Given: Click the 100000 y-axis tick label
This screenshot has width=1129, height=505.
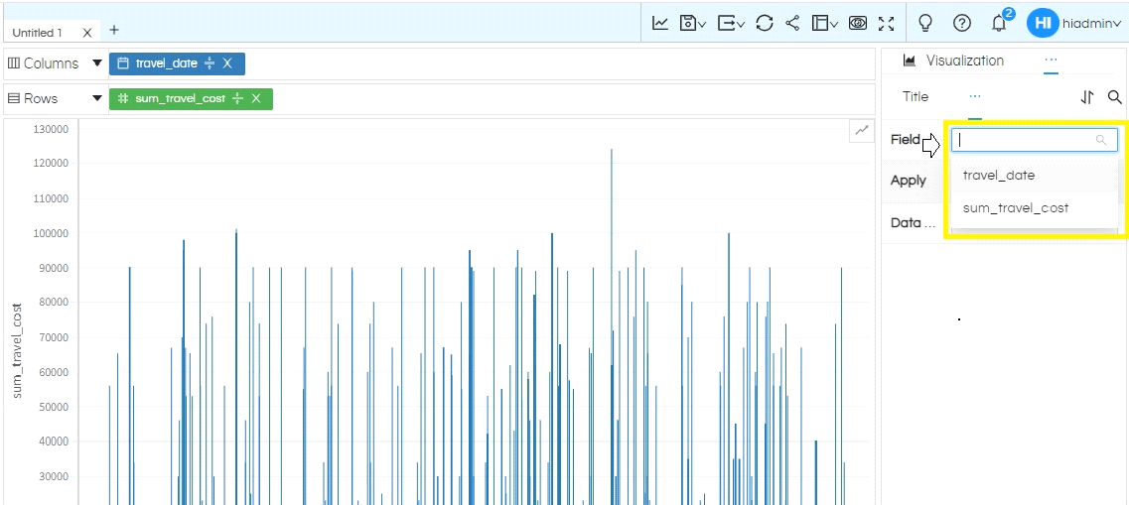Looking at the screenshot, I should 51,234.
